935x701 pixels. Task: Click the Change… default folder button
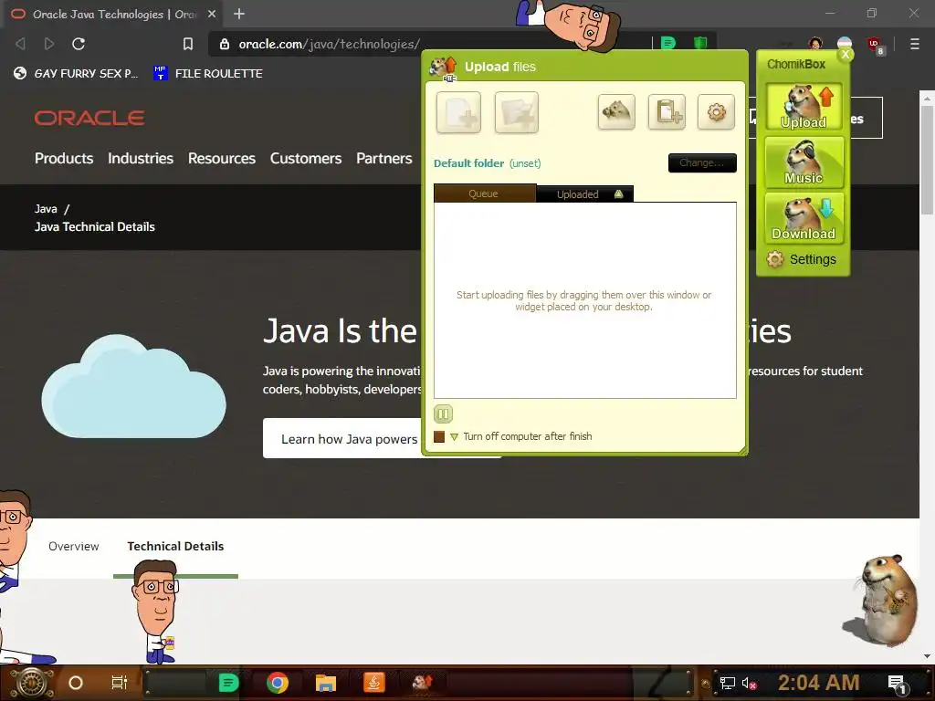[x=702, y=162]
